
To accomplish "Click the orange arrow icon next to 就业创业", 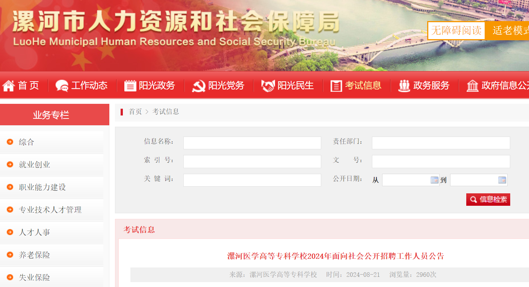I will click(x=10, y=164).
